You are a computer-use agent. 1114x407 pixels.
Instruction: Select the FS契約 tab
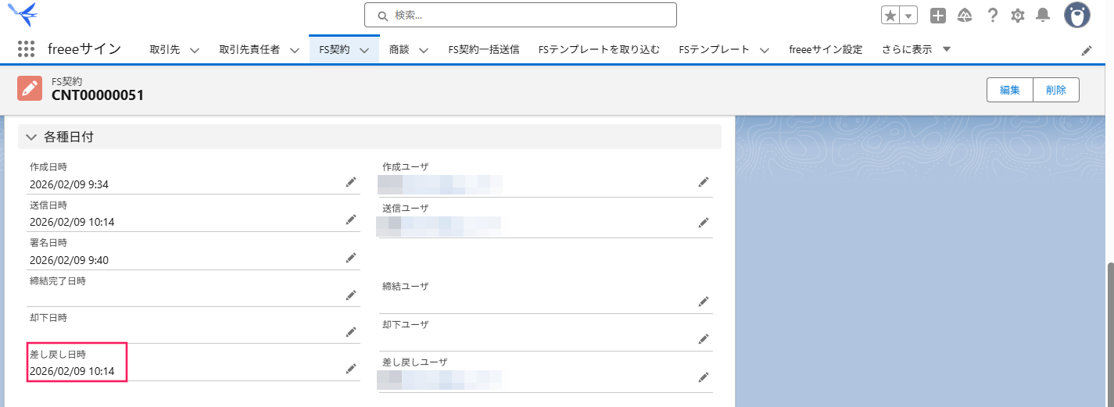[335, 49]
